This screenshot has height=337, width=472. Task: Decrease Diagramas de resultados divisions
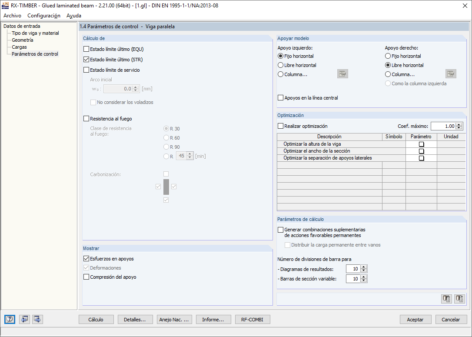(364, 271)
